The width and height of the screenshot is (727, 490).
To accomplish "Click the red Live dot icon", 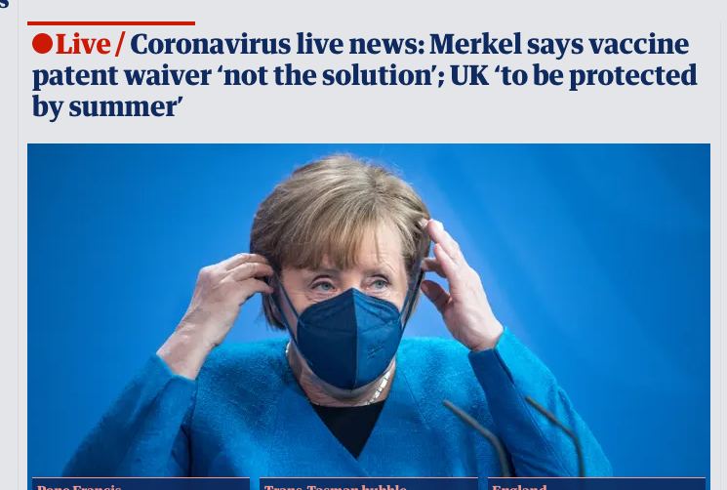I will tap(42, 44).
